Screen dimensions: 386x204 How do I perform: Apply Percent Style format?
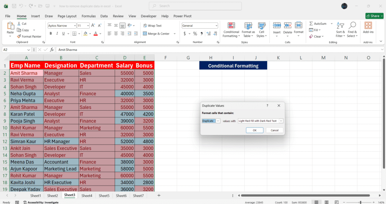click(x=195, y=33)
